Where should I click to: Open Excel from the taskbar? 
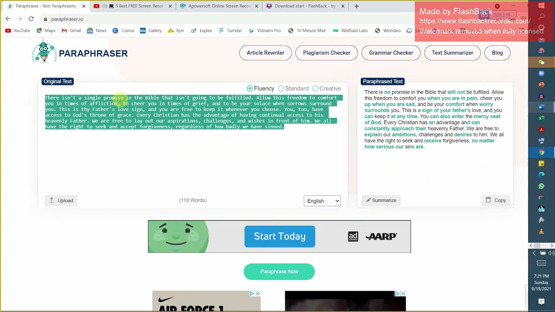[x=541, y=118]
